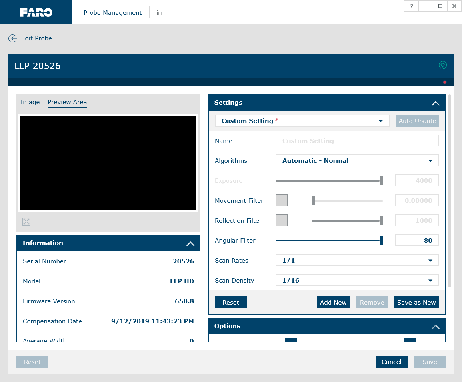Collapse the Options panel chevron
Screen dimensions: 462x382
[436, 327]
